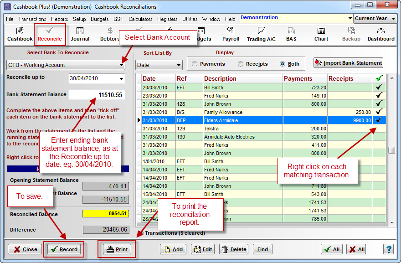Open the Cashbook module
Viewport: 401px width, 263px height.
(x=19, y=35)
